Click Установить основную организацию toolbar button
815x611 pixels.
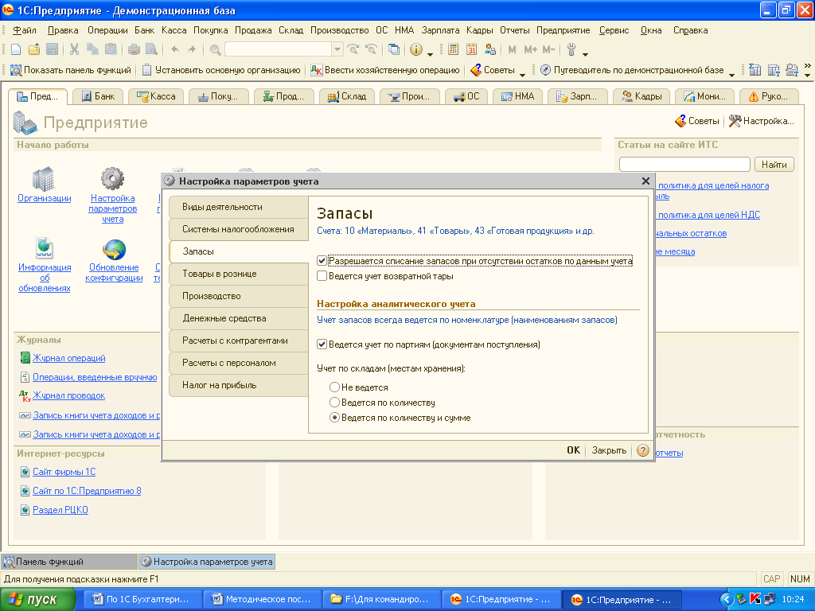pos(221,70)
